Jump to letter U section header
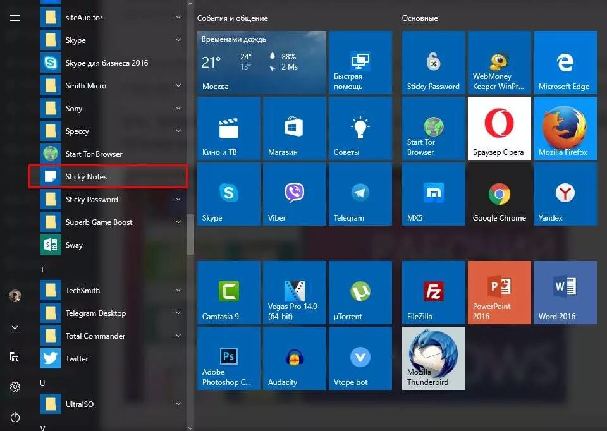607x431 pixels. 42,383
